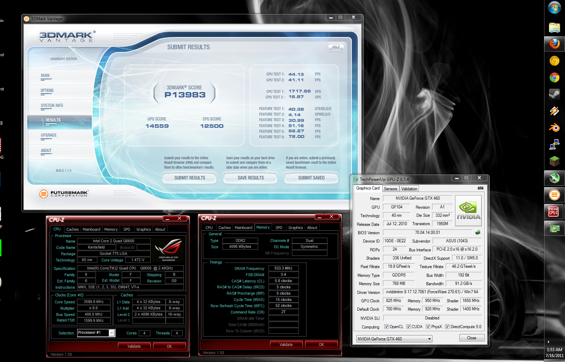Screen dimensions: 565x362
Task: Open Windows Explorer from the taskbar
Action: (554, 28)
